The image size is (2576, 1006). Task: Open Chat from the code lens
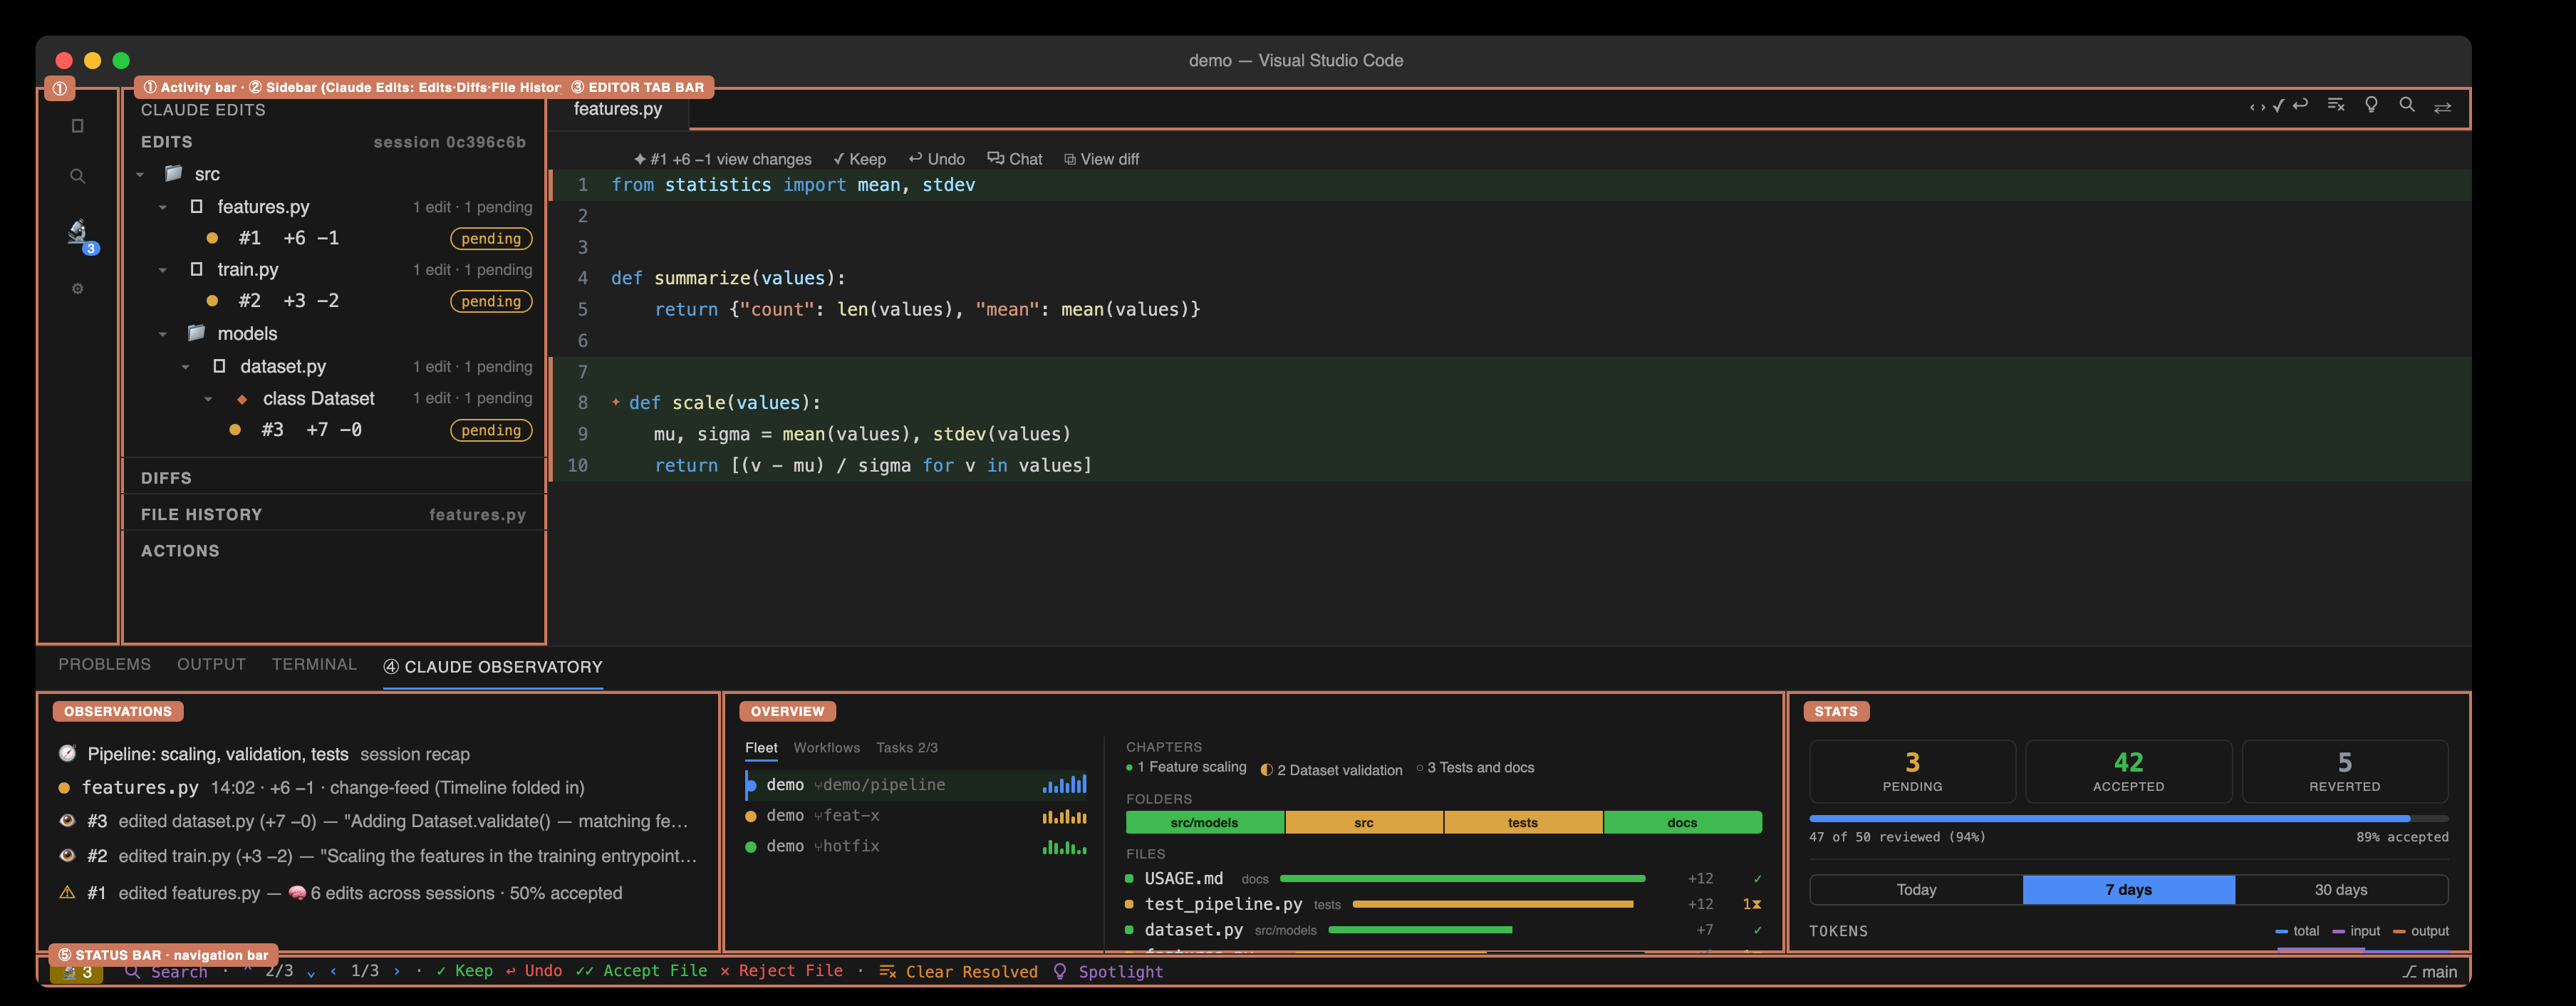1015,159
